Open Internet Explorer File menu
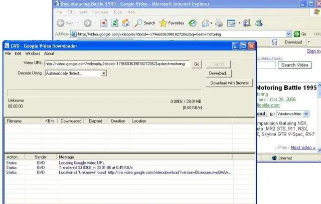Screen dimensions: 321x204 pos(59,12)
